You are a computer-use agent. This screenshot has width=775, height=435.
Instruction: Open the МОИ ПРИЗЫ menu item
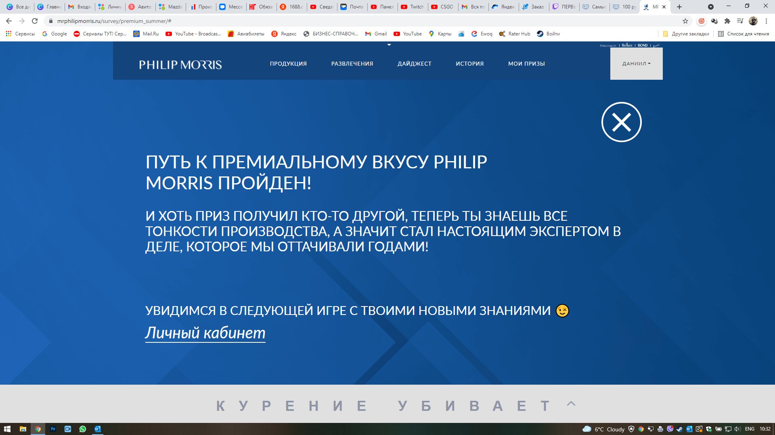point(526,64)
